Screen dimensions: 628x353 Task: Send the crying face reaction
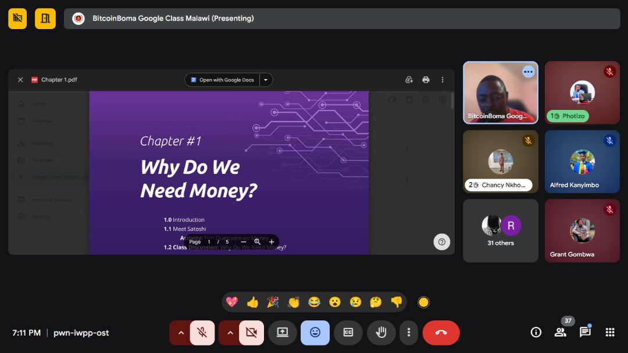point(355,302)
